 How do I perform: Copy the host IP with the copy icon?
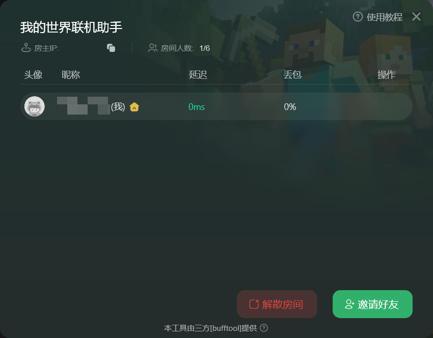pos(111,48)
